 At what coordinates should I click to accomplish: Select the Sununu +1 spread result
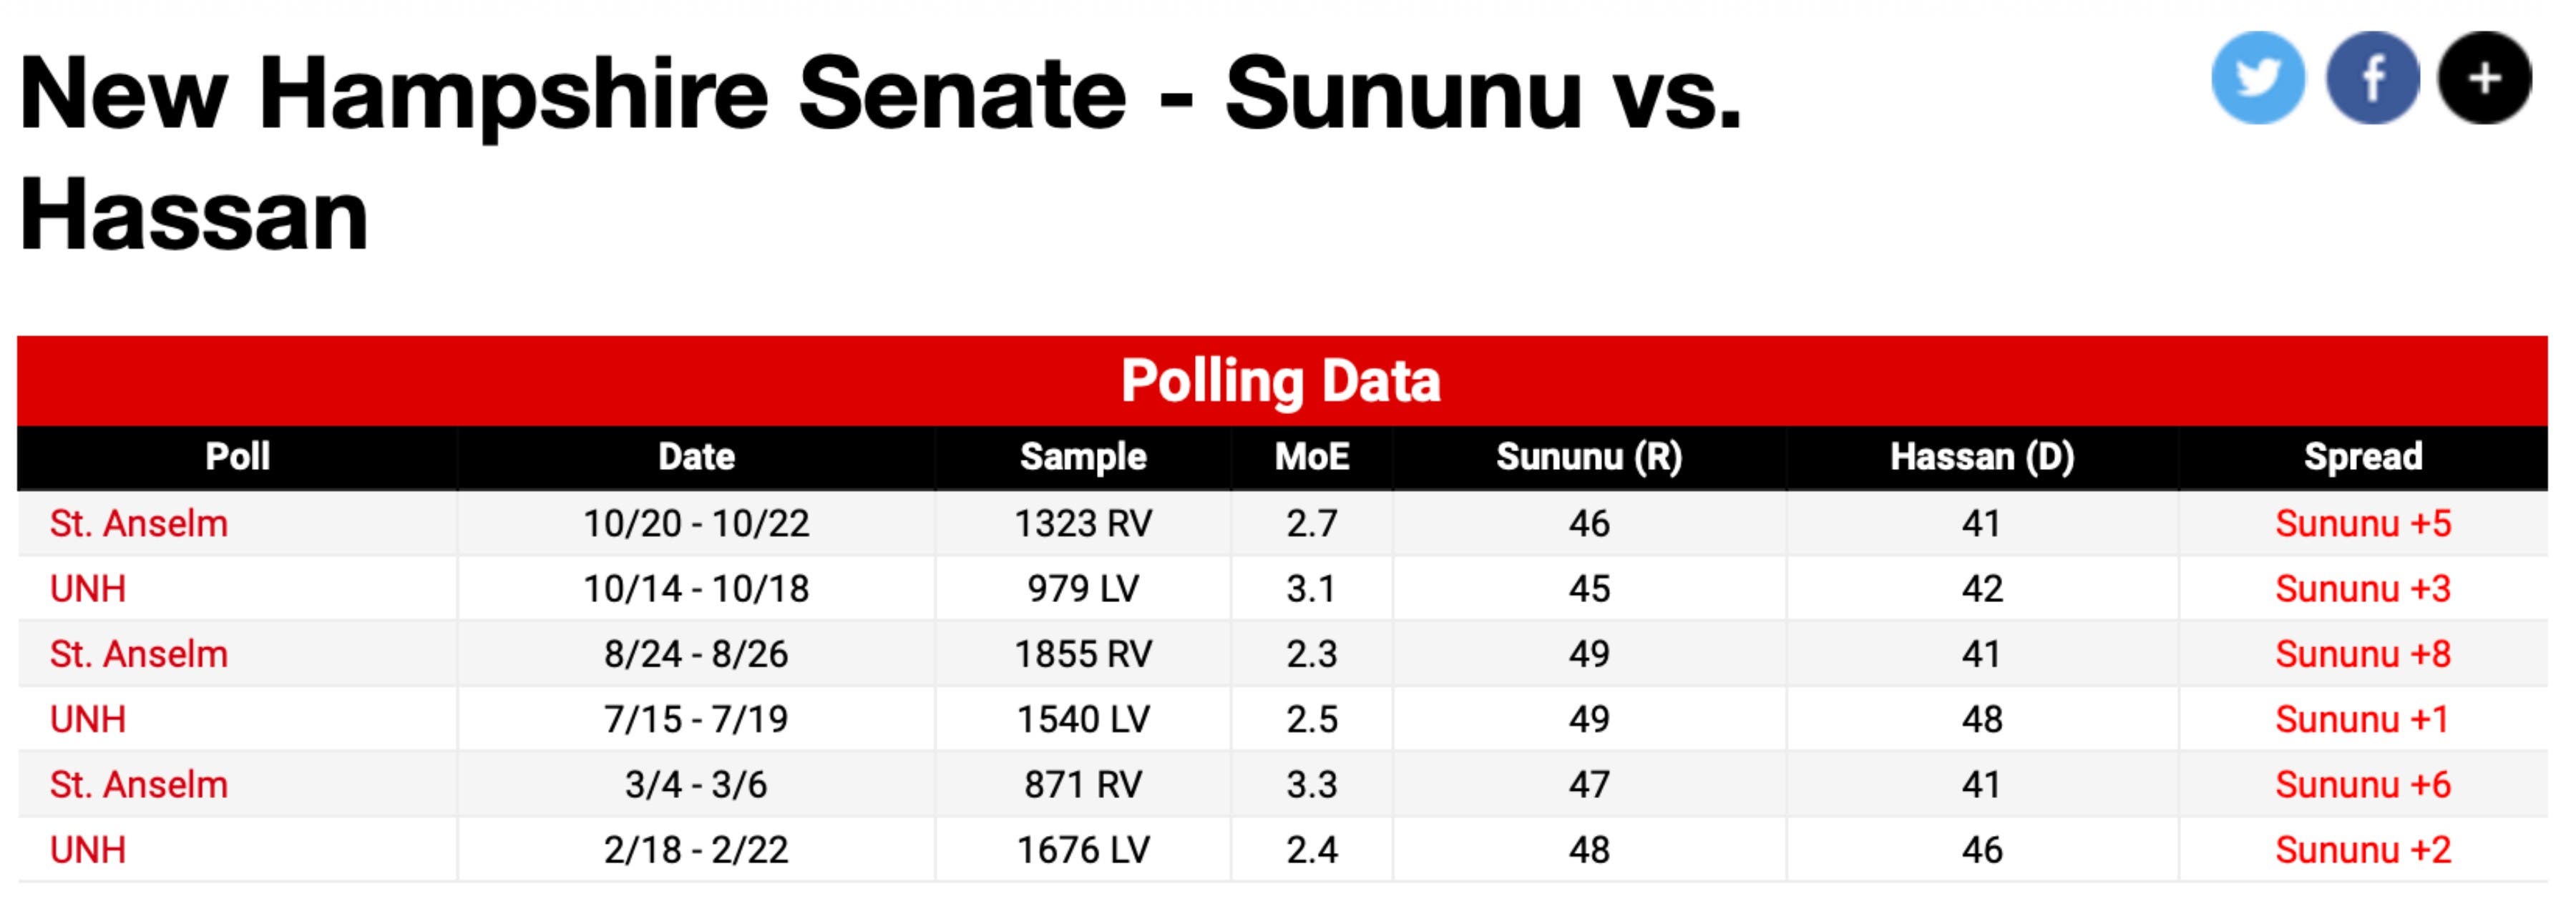pos(2362,719)
